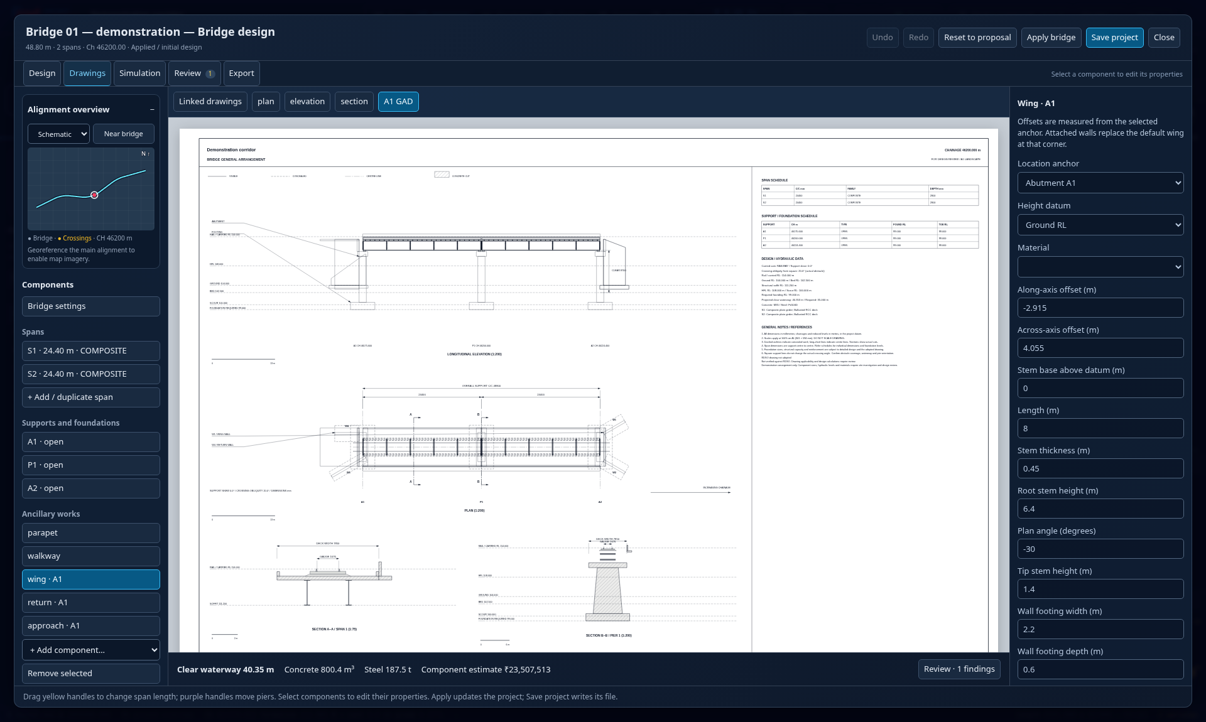The height and width of the screenshot is (722, 1206).
Task: Click the Plan angle degrees field
Action: tap(1100, 549)
